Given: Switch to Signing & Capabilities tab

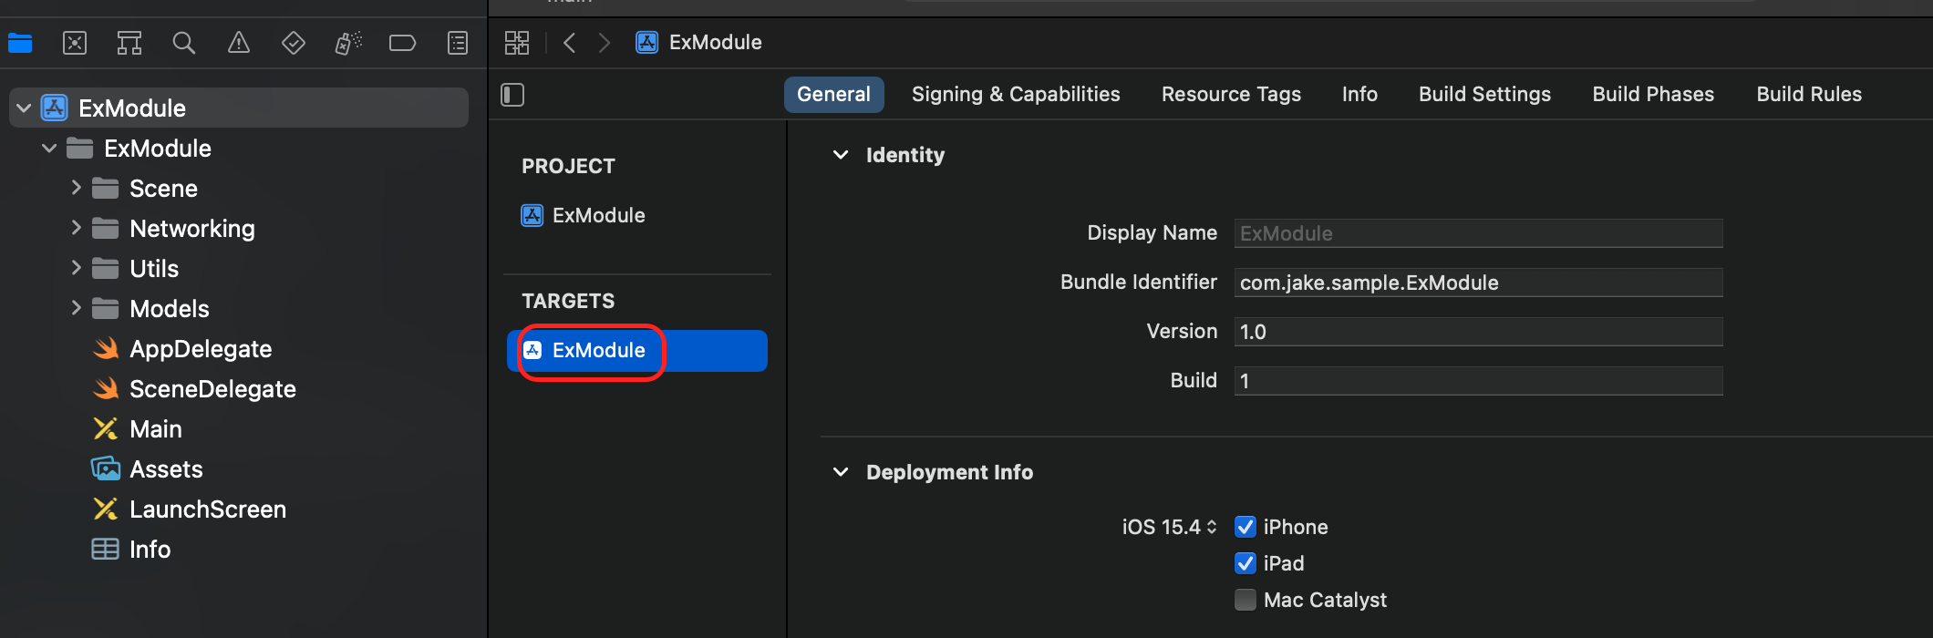Looking at the screenshot, I should pyautogui.click(x=1016, y=95).
